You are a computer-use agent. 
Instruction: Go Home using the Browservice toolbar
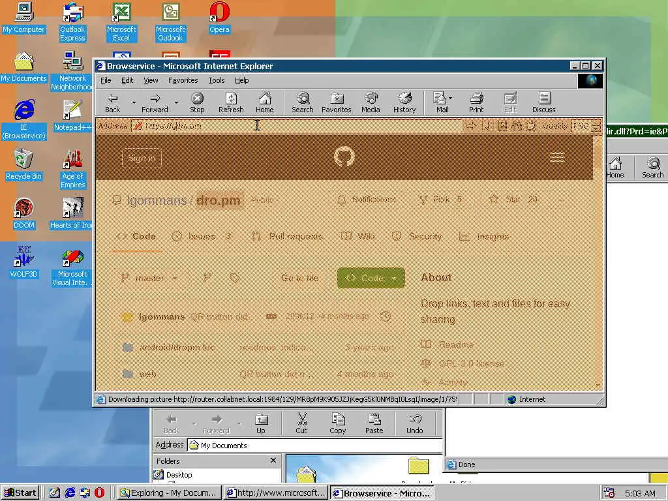pos(265,103)
